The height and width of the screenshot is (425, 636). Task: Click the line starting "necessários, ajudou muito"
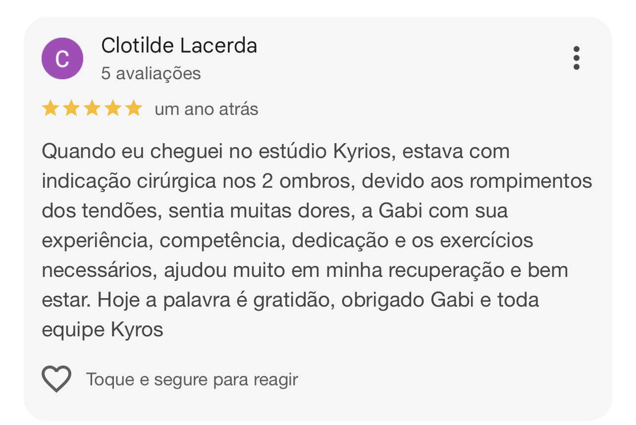(305, 270)
